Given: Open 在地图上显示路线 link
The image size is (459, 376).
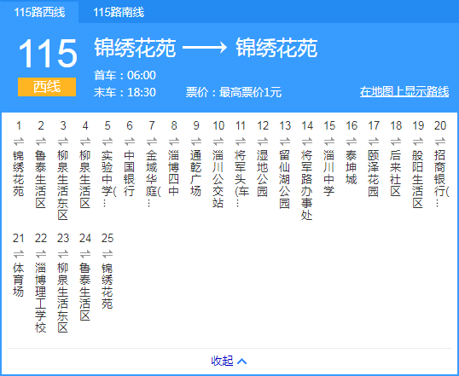Looking at the screenshot, I should coord(404,91).
